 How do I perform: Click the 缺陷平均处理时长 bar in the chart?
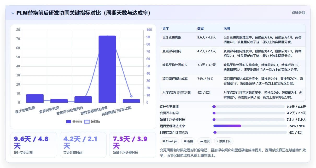pyautogui.click(x=83, y=99)
